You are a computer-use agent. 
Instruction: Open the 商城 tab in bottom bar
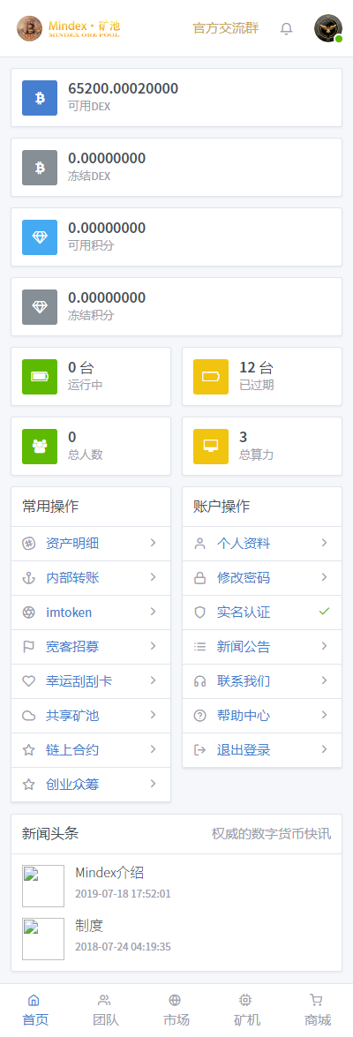tap(318, 1010)
